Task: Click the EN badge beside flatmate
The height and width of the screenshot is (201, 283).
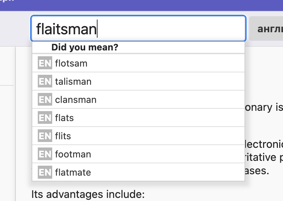Action: coord(45,172)
